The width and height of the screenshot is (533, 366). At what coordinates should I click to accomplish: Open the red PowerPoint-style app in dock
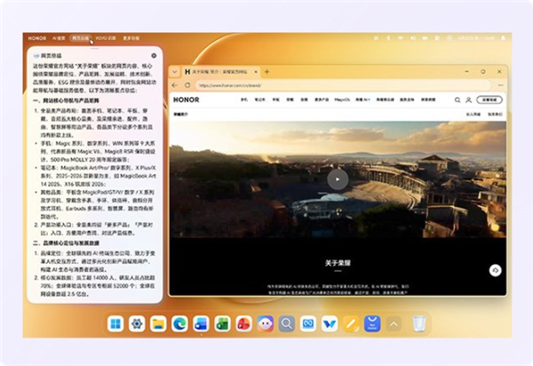[244, 324]
